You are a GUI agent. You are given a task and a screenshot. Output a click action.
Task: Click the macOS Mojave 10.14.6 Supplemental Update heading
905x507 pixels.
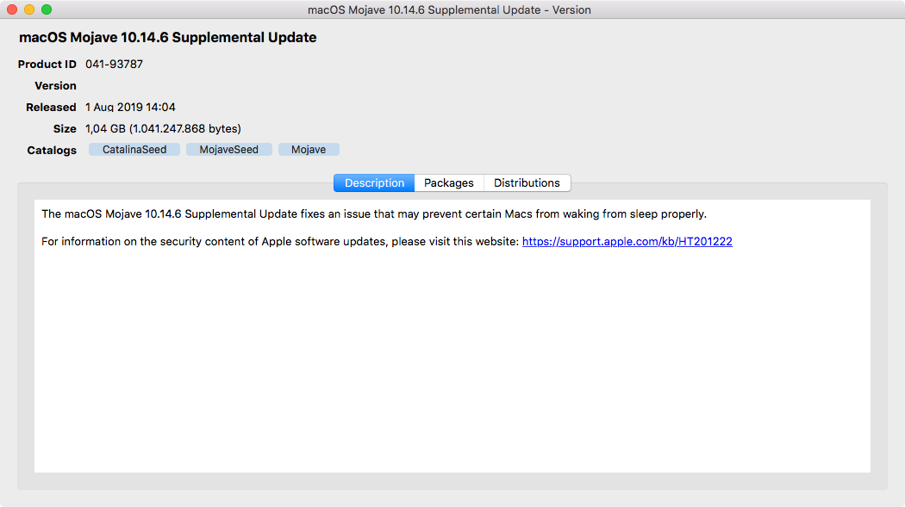coord(168,38)
